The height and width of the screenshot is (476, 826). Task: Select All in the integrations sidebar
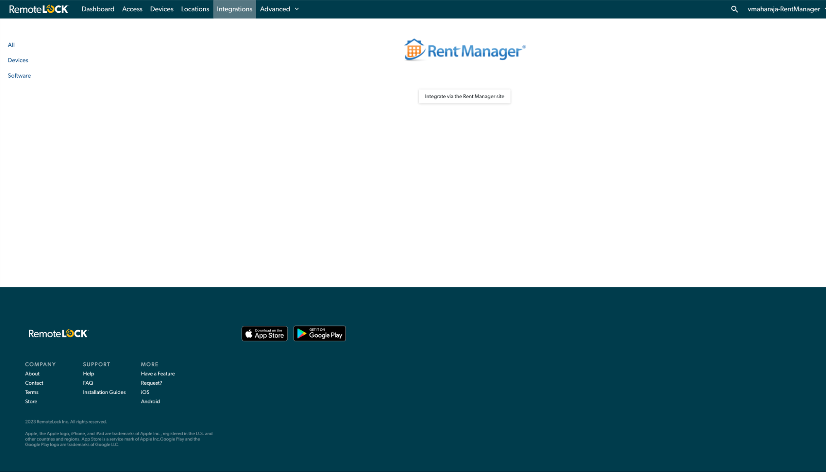coord(11,45)
